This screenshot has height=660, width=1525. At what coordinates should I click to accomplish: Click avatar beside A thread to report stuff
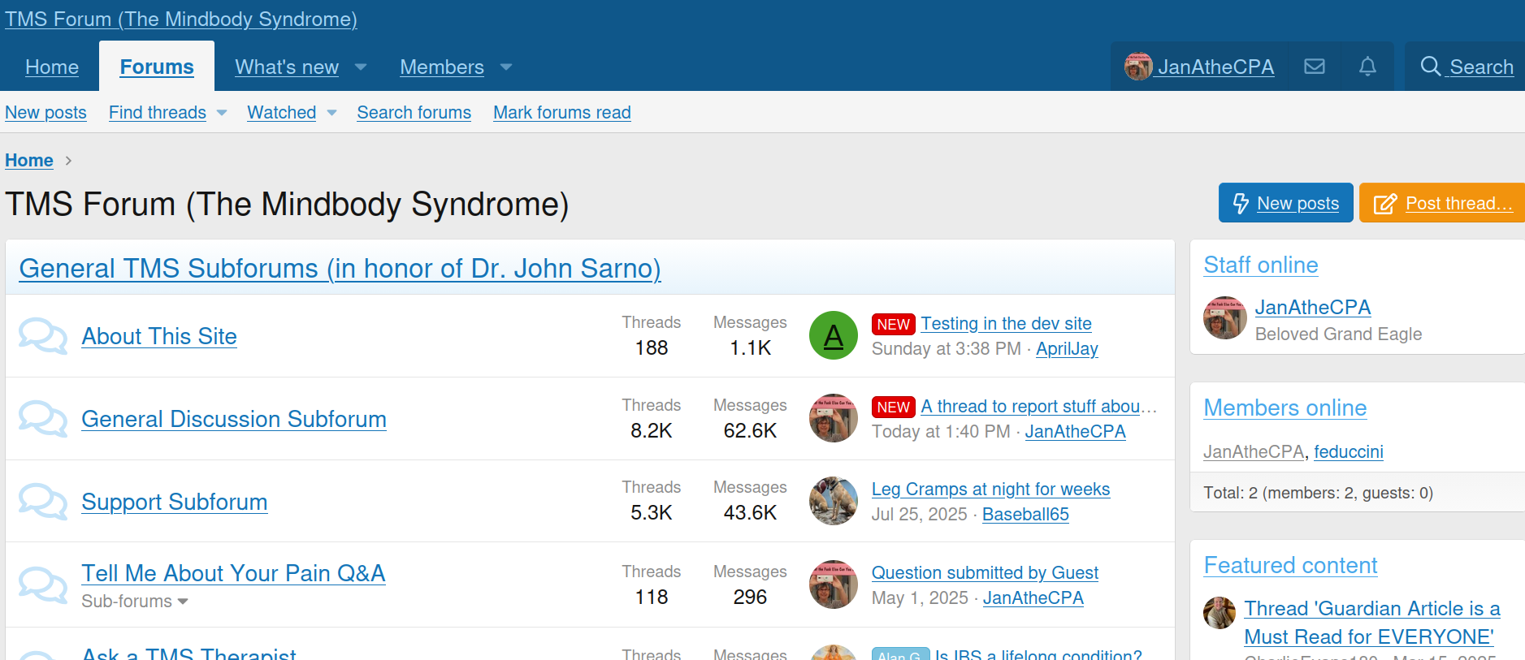pyautogui.click(x=834, y=418)
